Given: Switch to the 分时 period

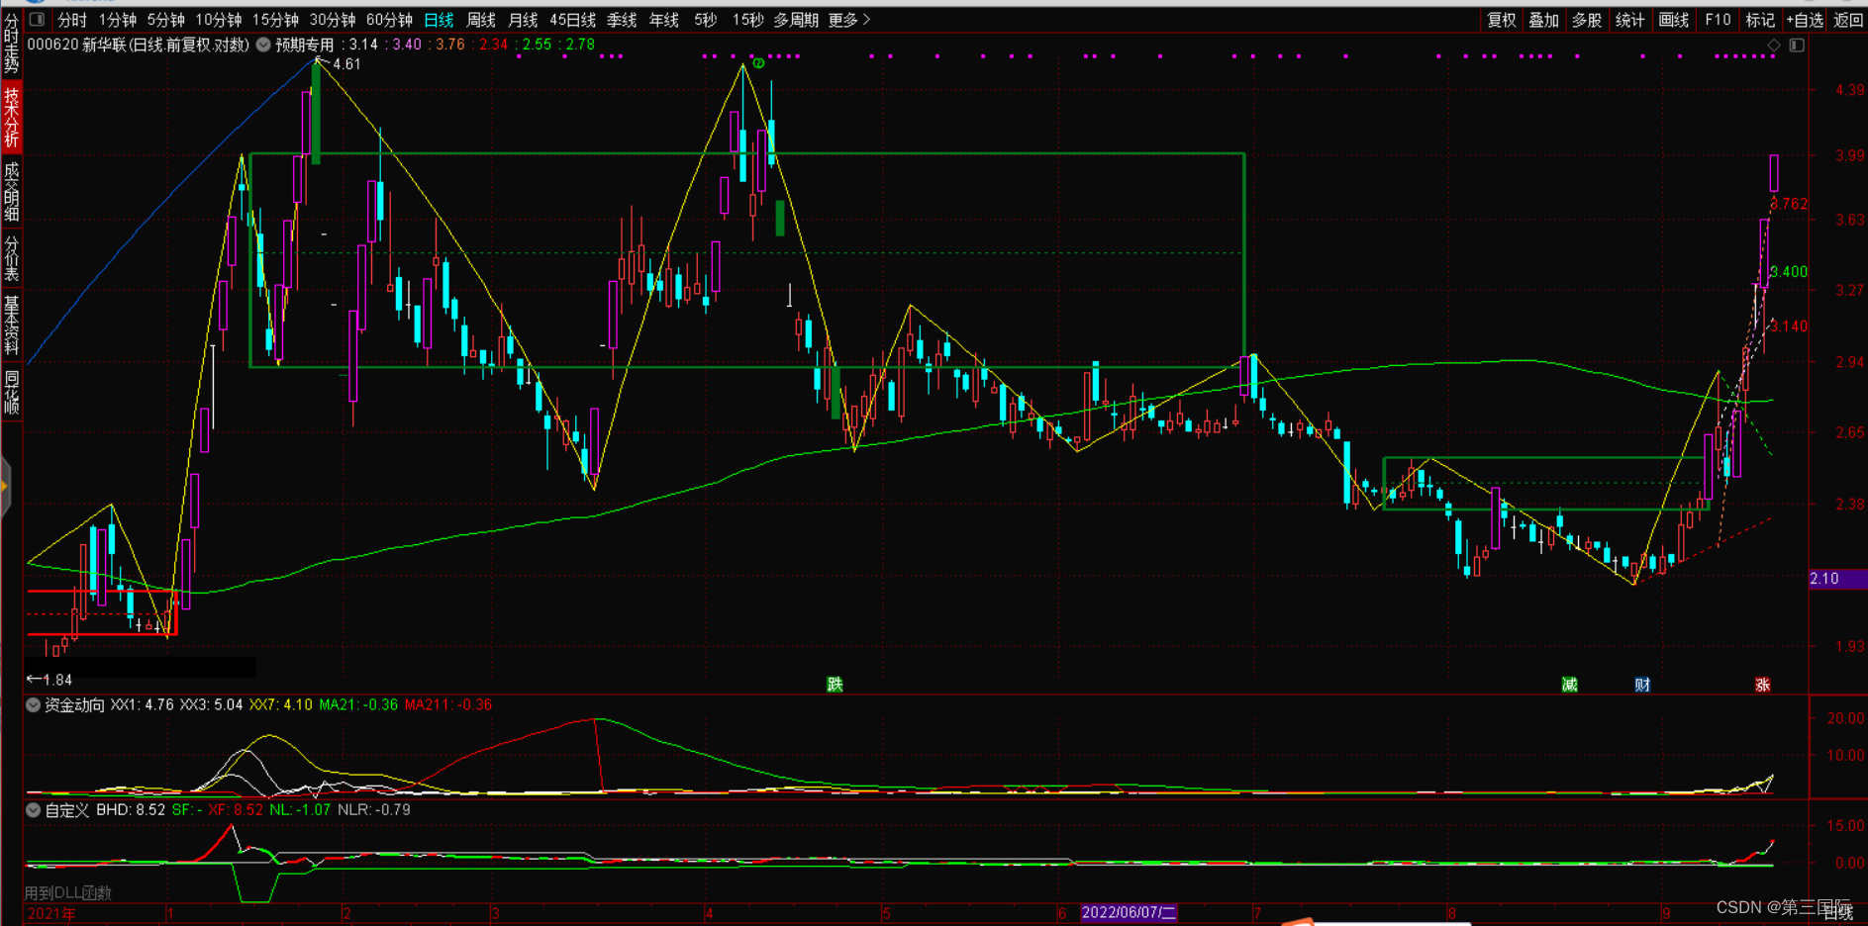Looking at the screenshot, I should pos(72,19).
